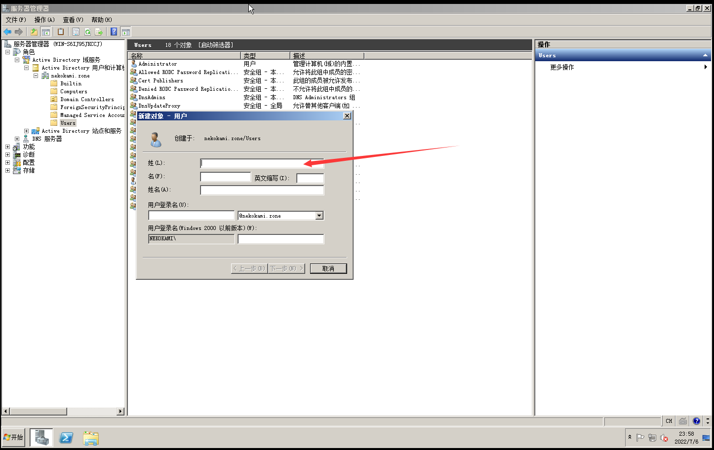
Task: Select the Computers folder in tree
Action: pyautogui.click(x=74, y=91)
